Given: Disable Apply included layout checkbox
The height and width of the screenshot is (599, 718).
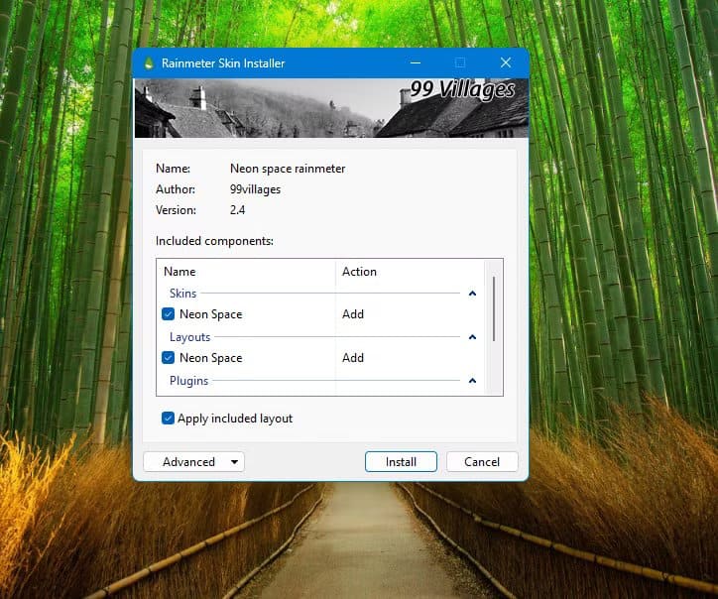Looking at the screenshot, I should pyautogui.click(x=169, y=419).
